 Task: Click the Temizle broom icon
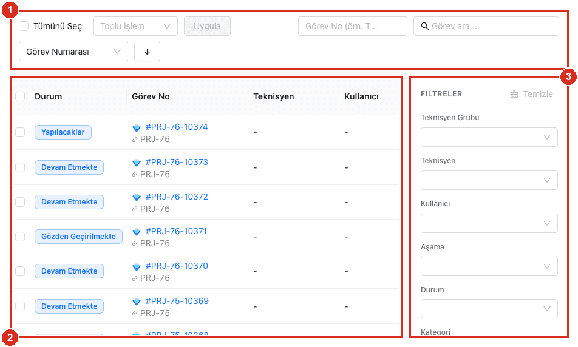tap(514, 94)
